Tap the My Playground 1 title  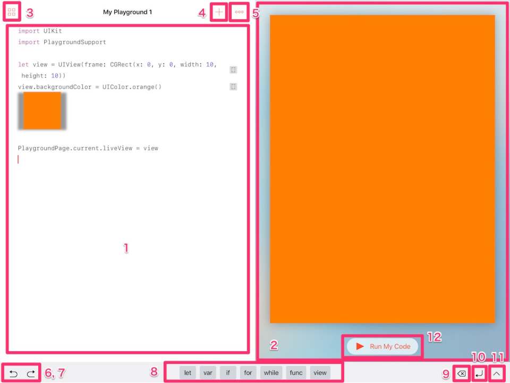coord(127,12)
